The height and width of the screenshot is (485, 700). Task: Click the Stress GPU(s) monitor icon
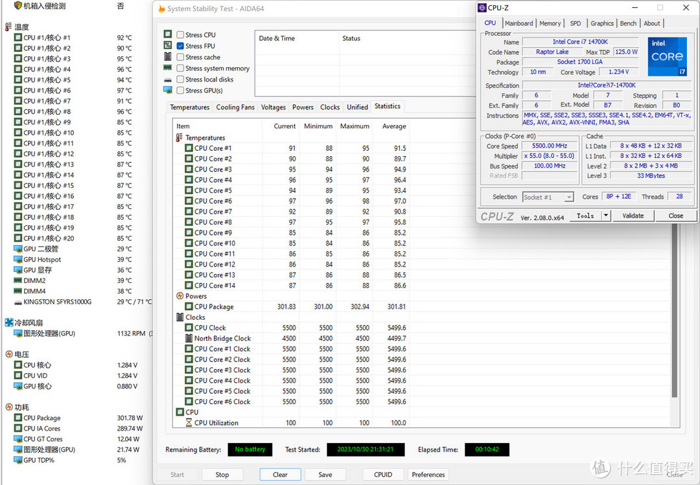(x=168, y=90)
